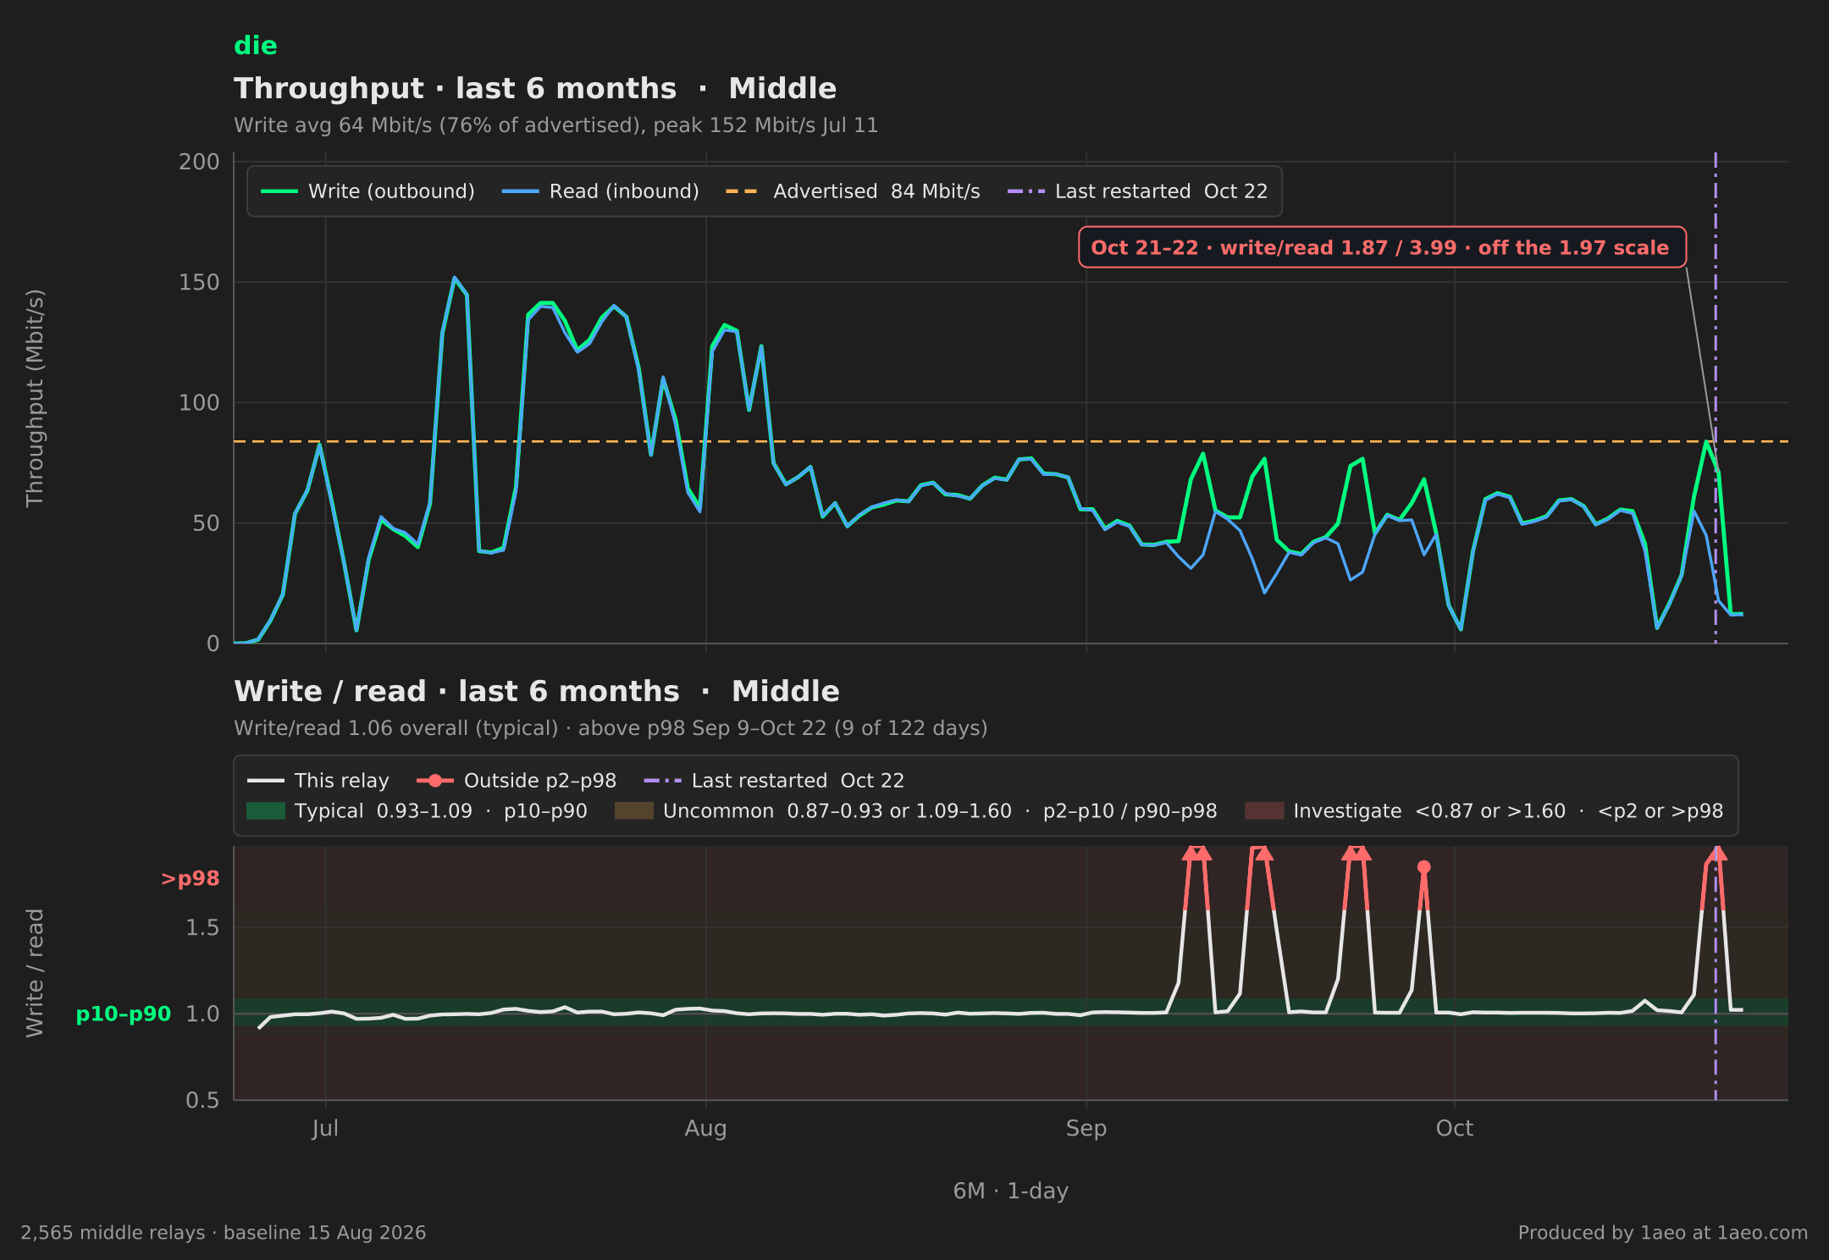The width and height of the screenshot is (1829, 1260).
Task: Click the 'Oct' x-axis label
Action: (1455, 1128)
